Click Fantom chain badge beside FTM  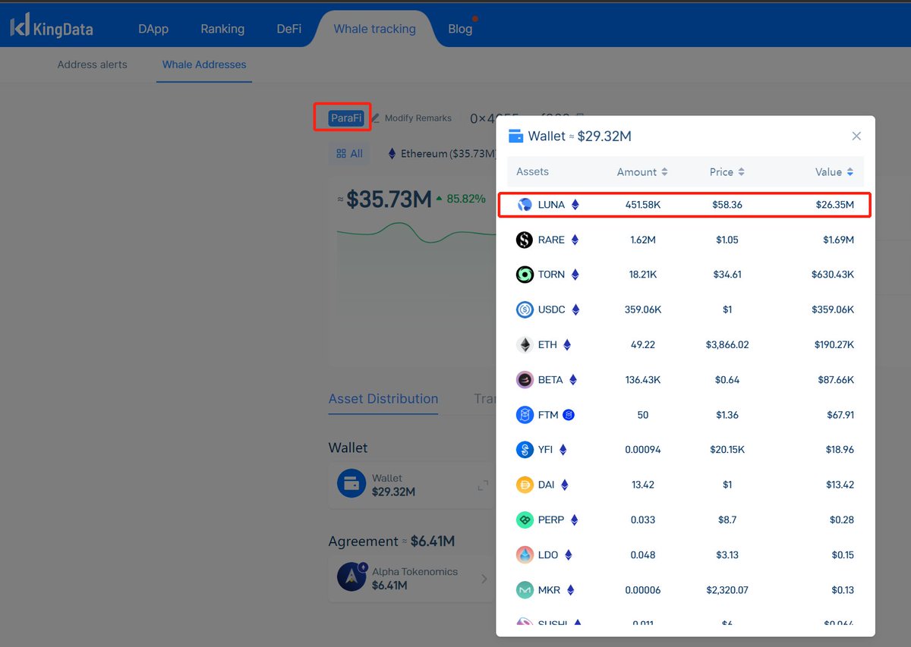pos(569,415)
